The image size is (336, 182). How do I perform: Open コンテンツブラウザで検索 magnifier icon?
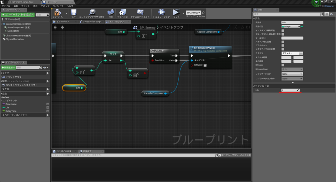click(x=92, y=12)
